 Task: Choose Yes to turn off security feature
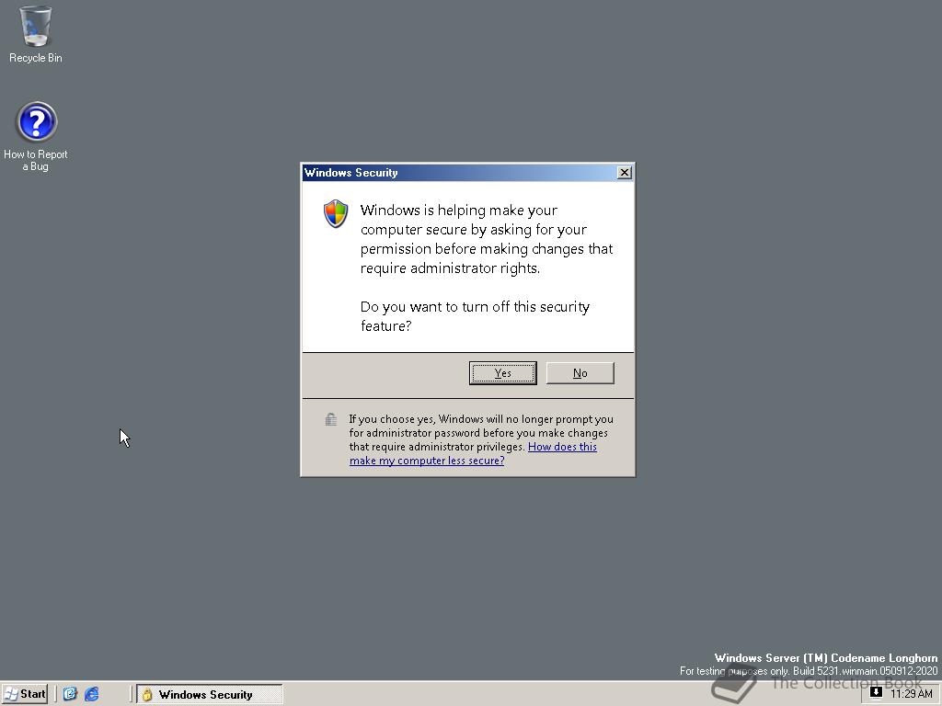503,373
